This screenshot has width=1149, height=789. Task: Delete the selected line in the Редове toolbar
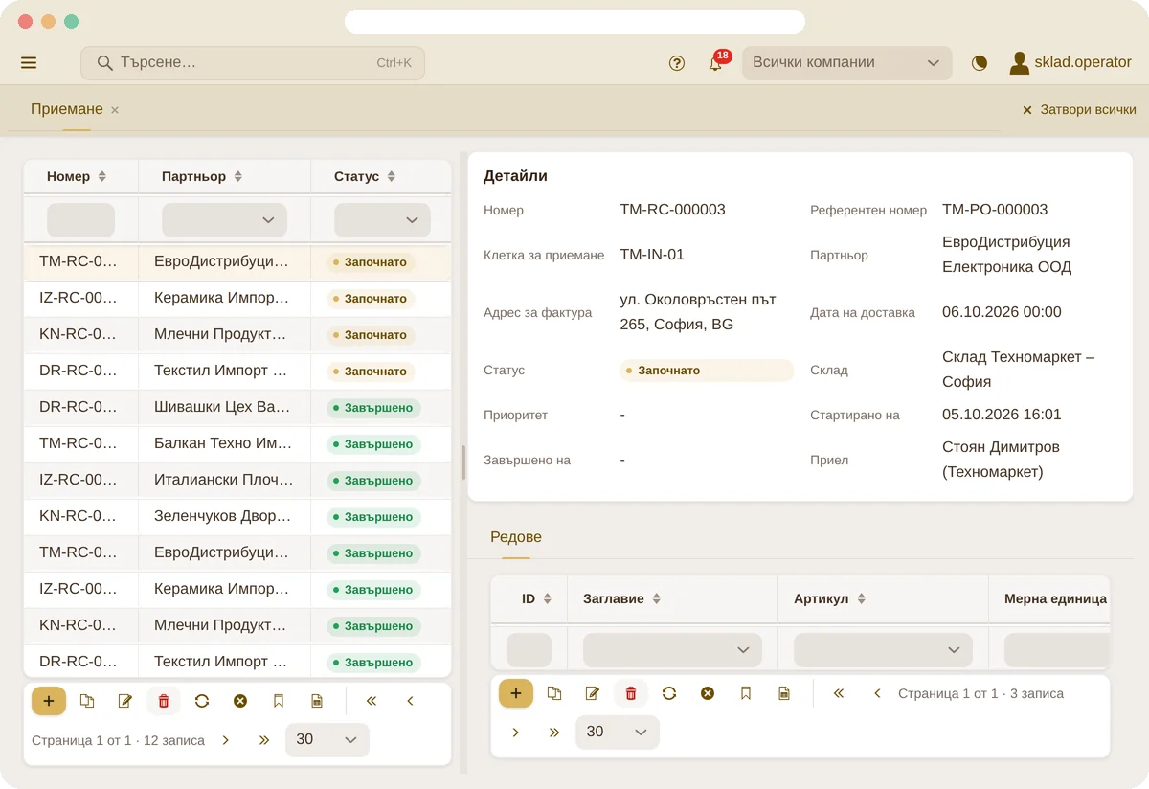(x=631, y=693)
